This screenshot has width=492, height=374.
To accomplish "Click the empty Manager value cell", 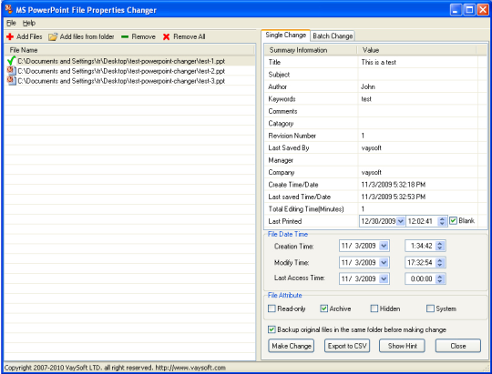I will (417, 160).
